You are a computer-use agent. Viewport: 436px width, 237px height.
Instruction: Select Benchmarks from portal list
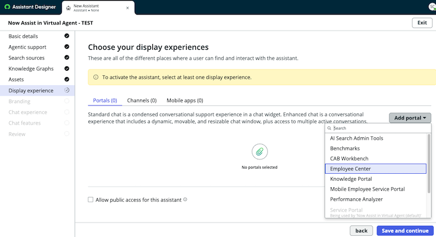point(376,148)
